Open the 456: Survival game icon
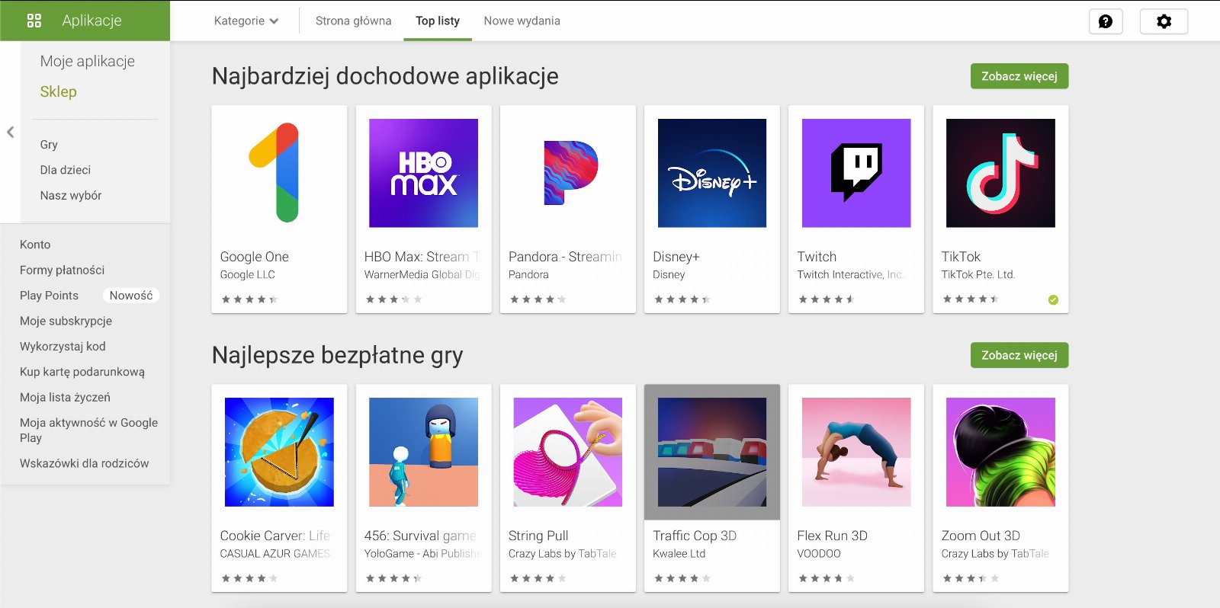The image size is (1220, 608). coord(423,452)
